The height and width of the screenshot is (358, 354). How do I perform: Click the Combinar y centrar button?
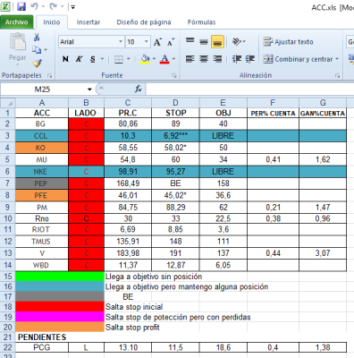pos(301,59)
